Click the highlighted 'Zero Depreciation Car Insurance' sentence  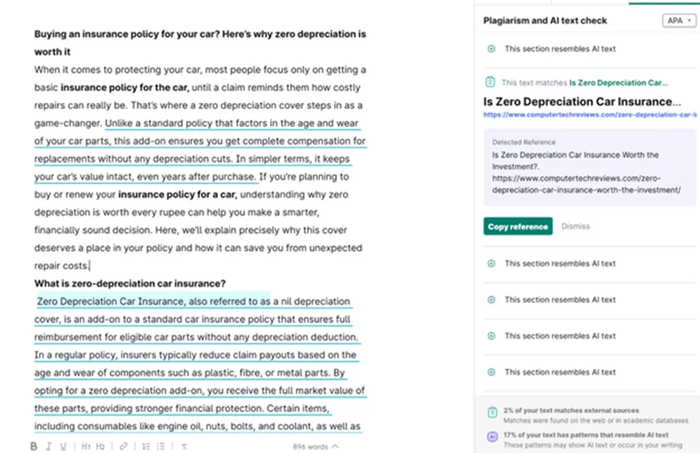coord(153,301)
